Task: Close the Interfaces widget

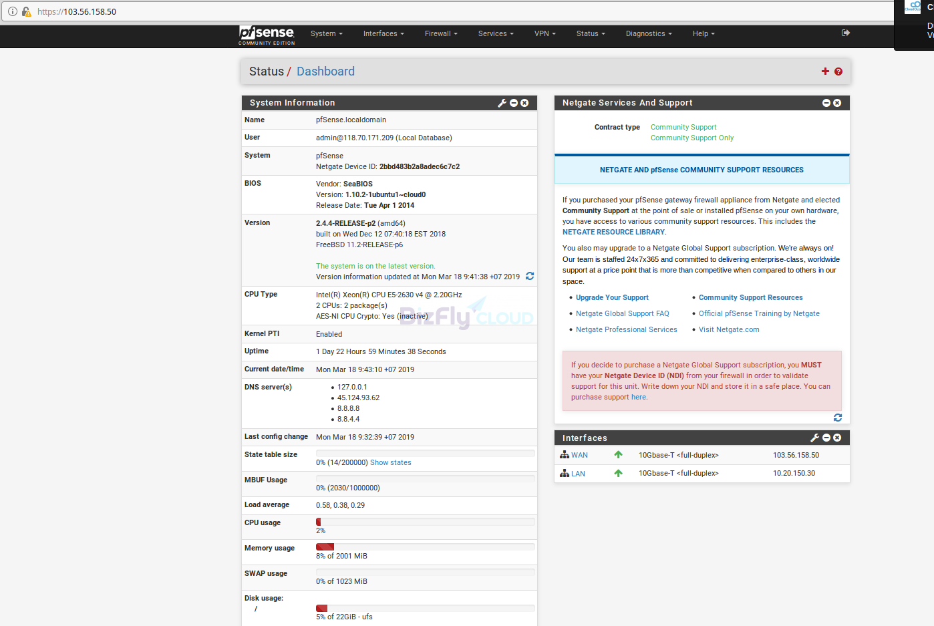Action: (837, 438)
